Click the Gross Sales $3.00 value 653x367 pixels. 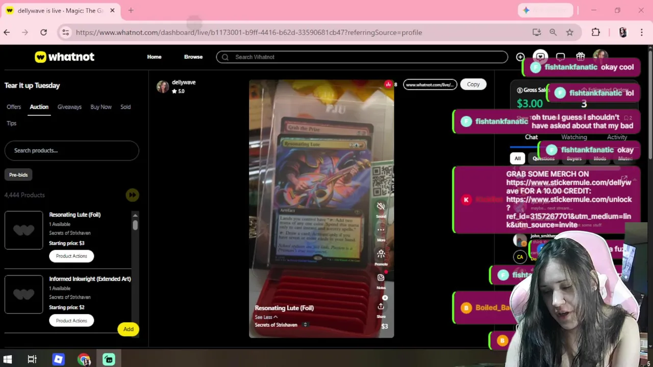(x=530, y=103)
